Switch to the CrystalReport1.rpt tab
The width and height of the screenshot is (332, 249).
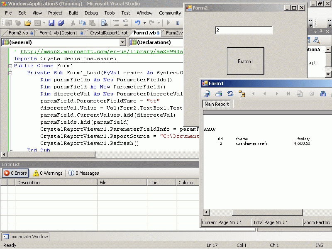(108, 33)
